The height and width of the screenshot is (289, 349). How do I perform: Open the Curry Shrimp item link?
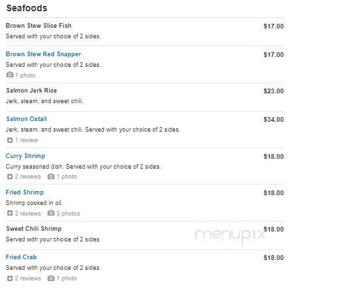25,156
